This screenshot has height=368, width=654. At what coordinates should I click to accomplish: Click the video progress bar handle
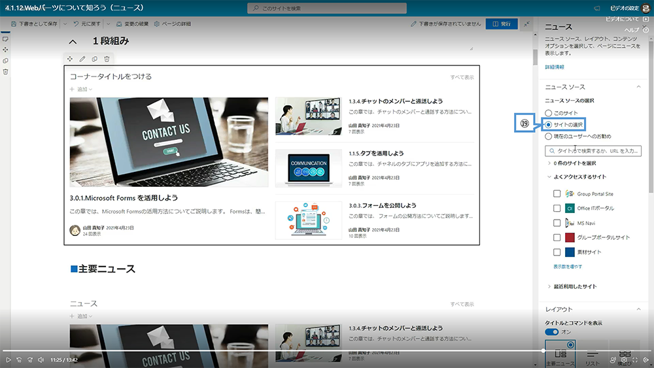[x=543, y=351]
